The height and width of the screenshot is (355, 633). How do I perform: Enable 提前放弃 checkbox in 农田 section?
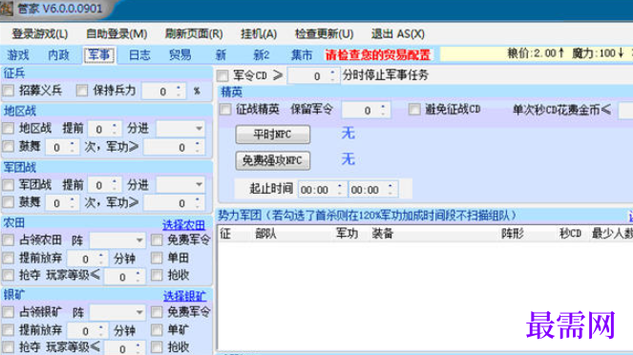pyautogui.click(x=9, y=259)
